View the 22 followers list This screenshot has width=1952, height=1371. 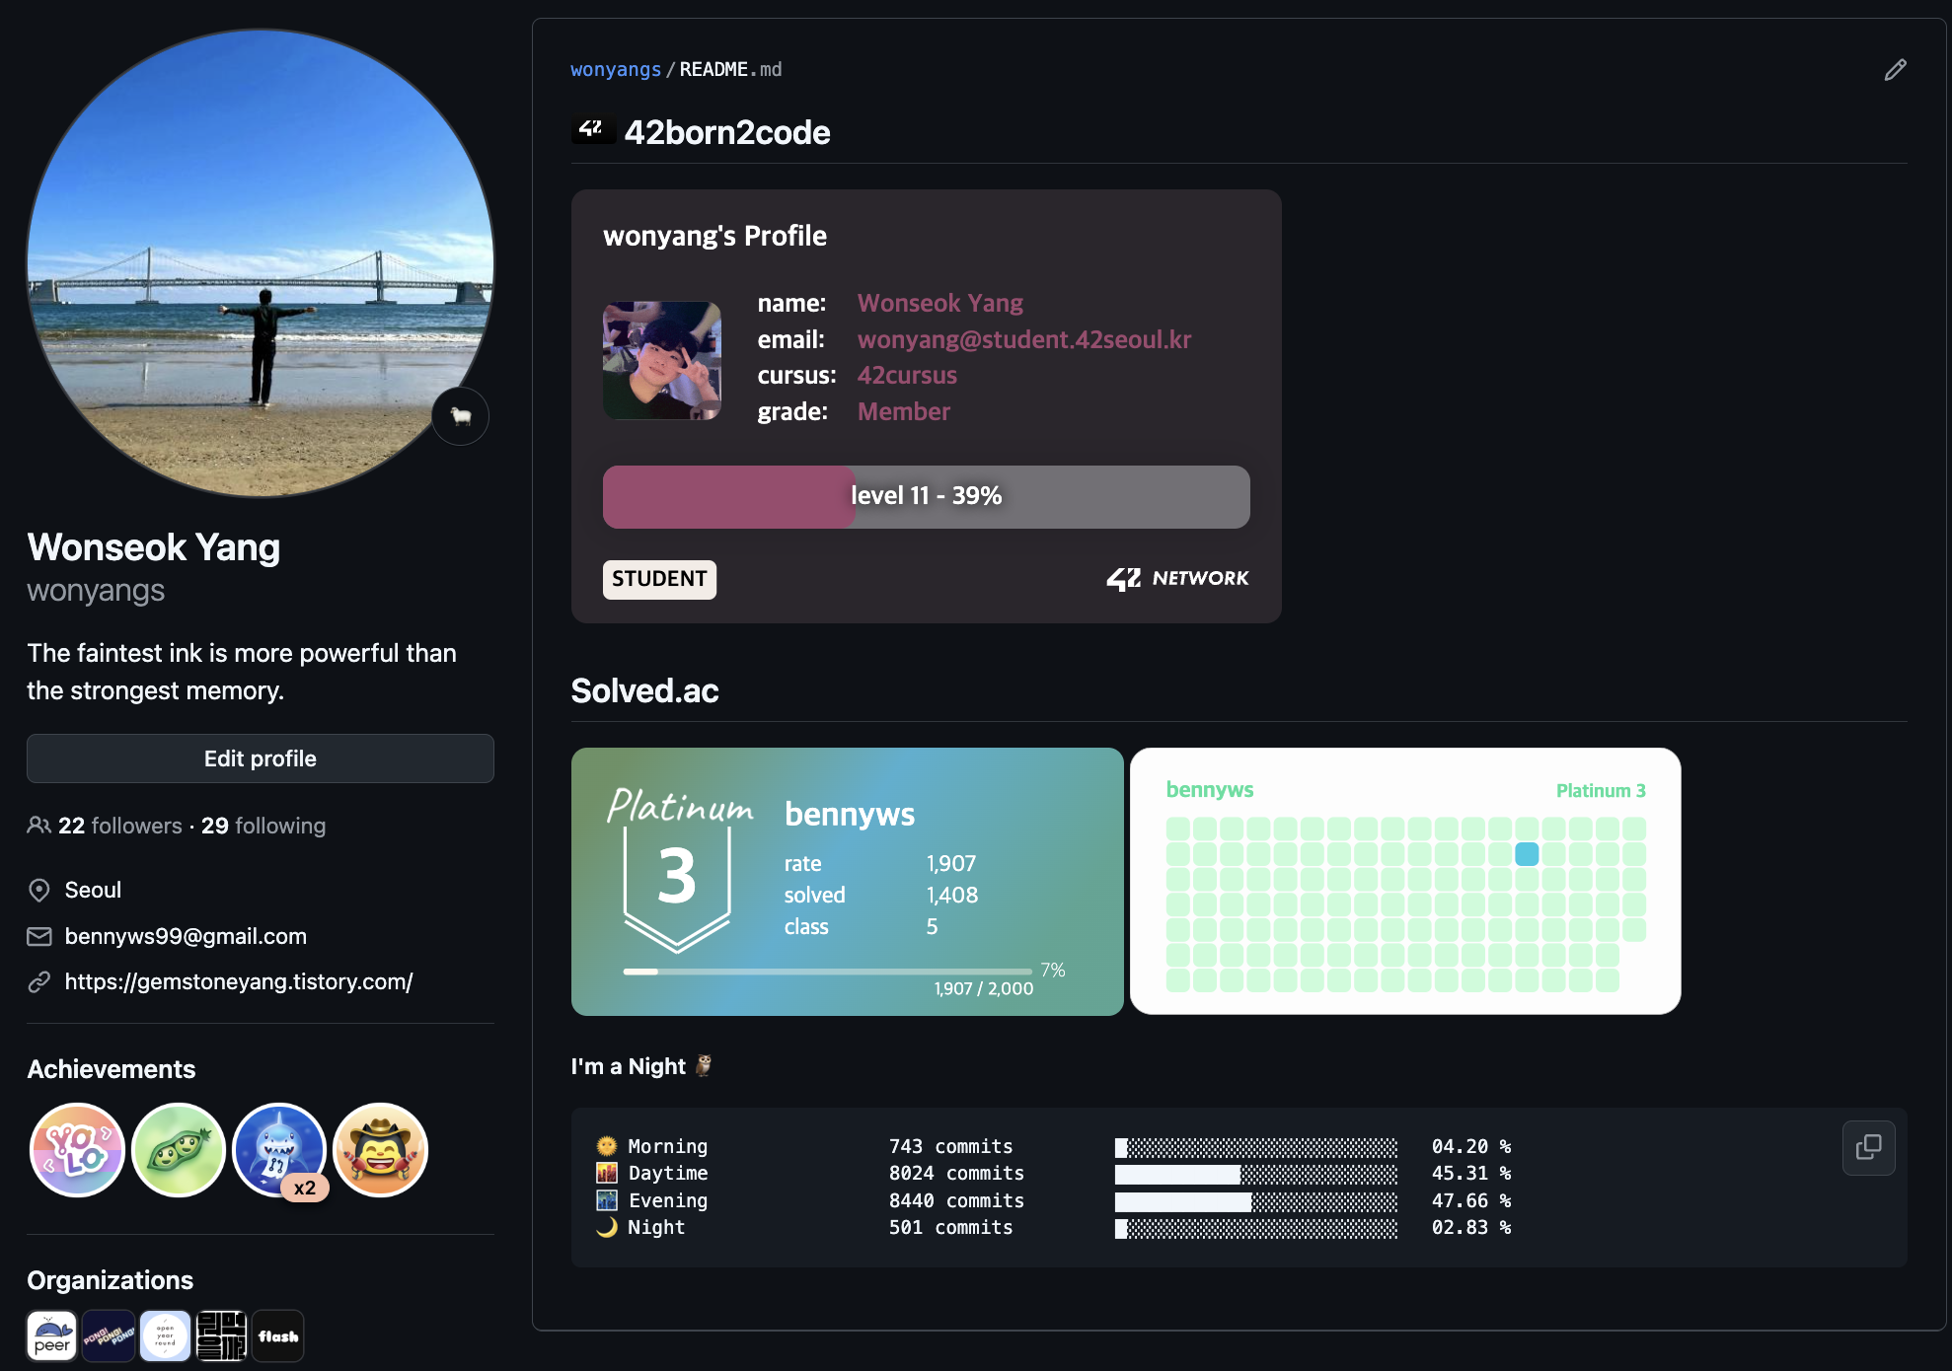[119, 826]
